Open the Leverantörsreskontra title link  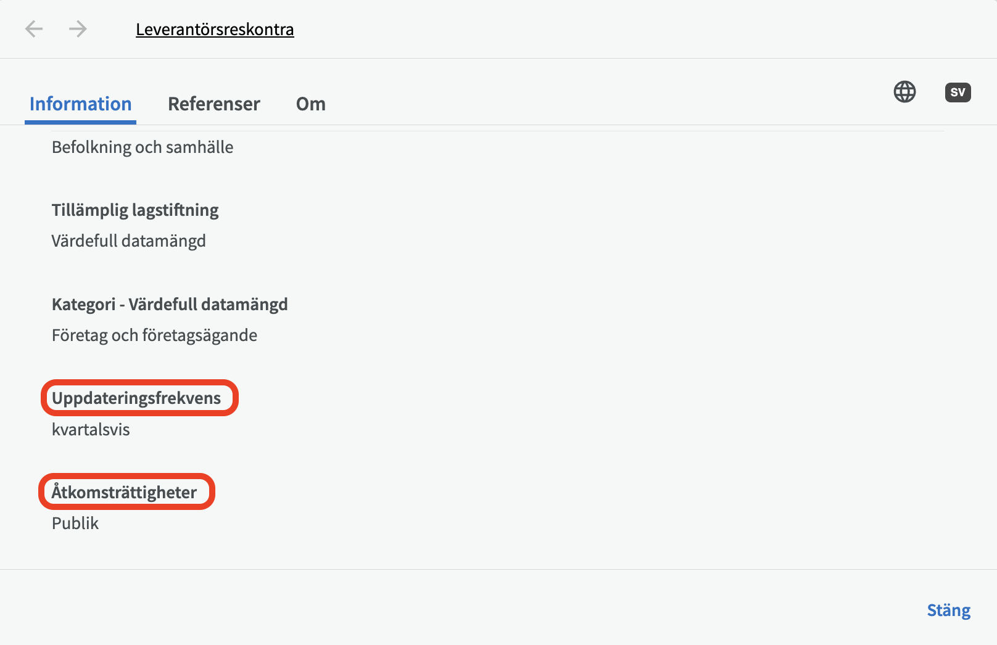[x=215, y=30]
